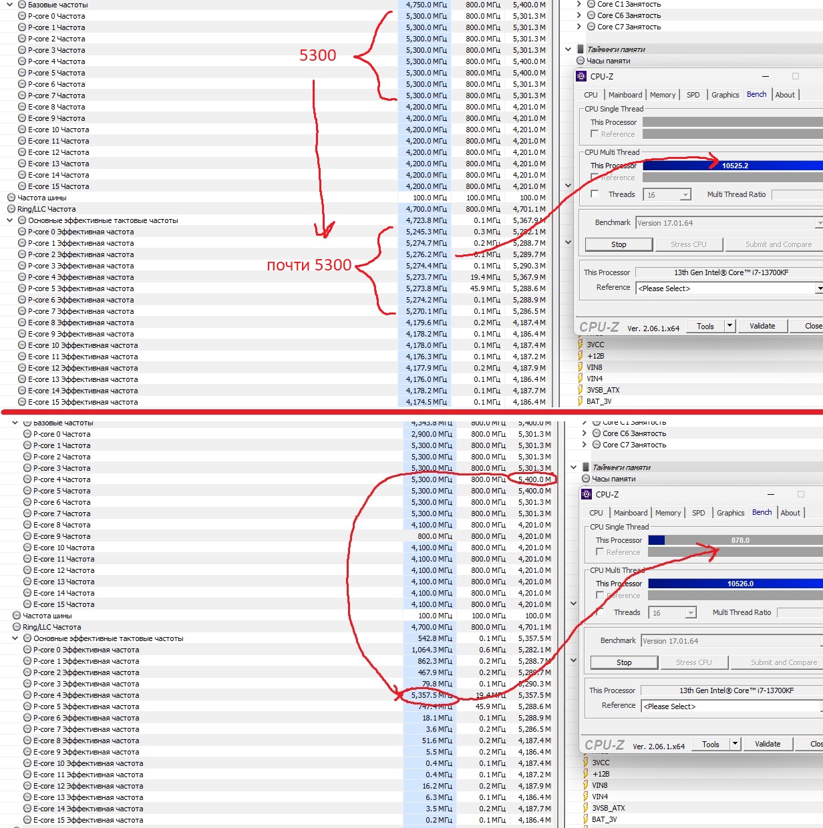Click clock icon of P-core 3 row reading 79.8 МГц
Image resolution: width=823 pixels, height=828 pixels.
pyautogui.click(x=27, y=684)
